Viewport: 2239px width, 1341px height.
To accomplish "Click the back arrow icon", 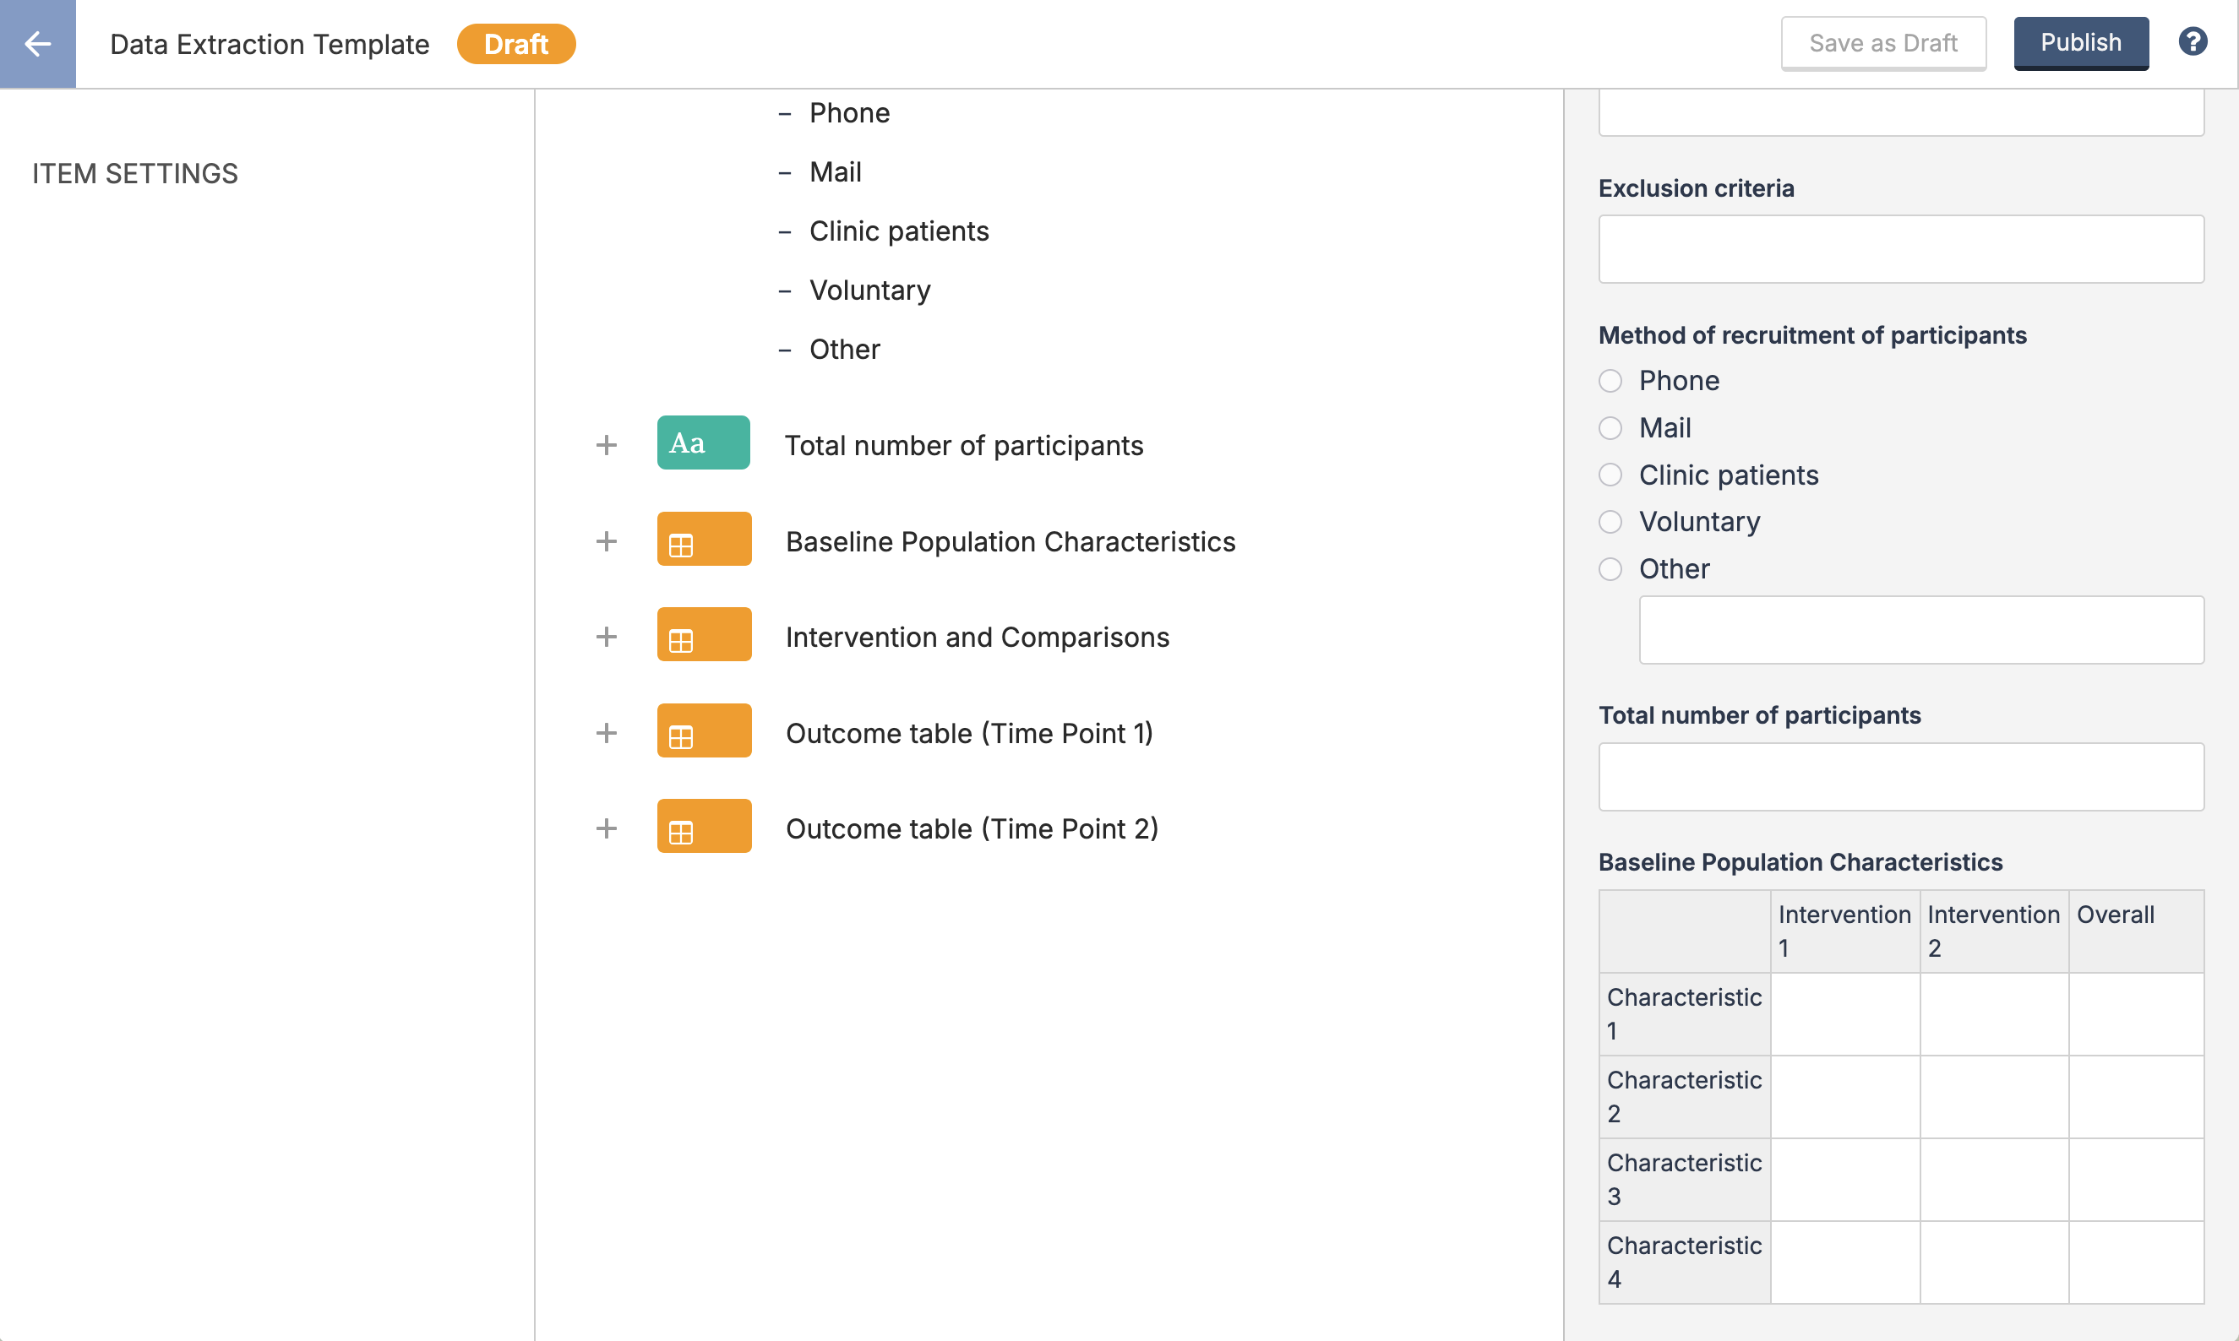I will click(37, 43).
